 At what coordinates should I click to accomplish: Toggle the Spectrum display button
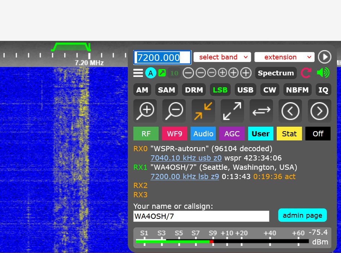click(276, 73)
